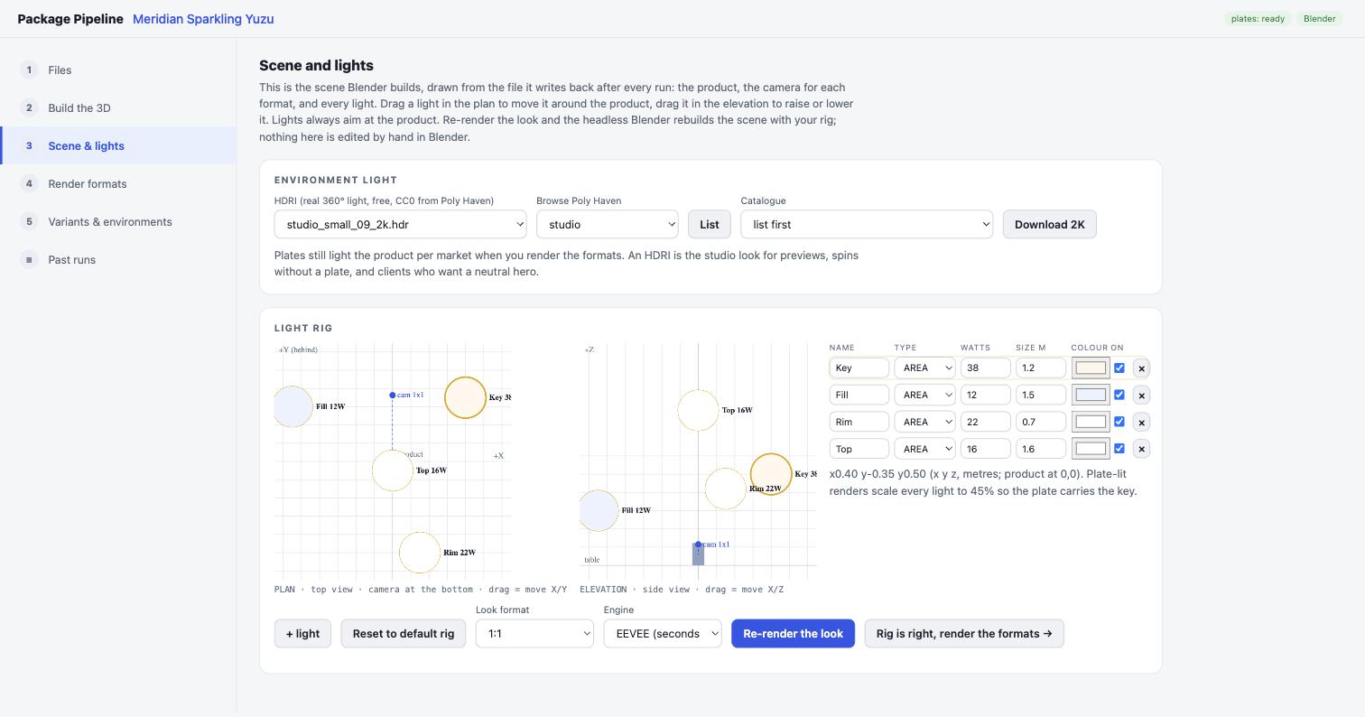Disable the Fill light checkbox
This screenshot has height=717, width=1365.
click(x=1119, y=396)
